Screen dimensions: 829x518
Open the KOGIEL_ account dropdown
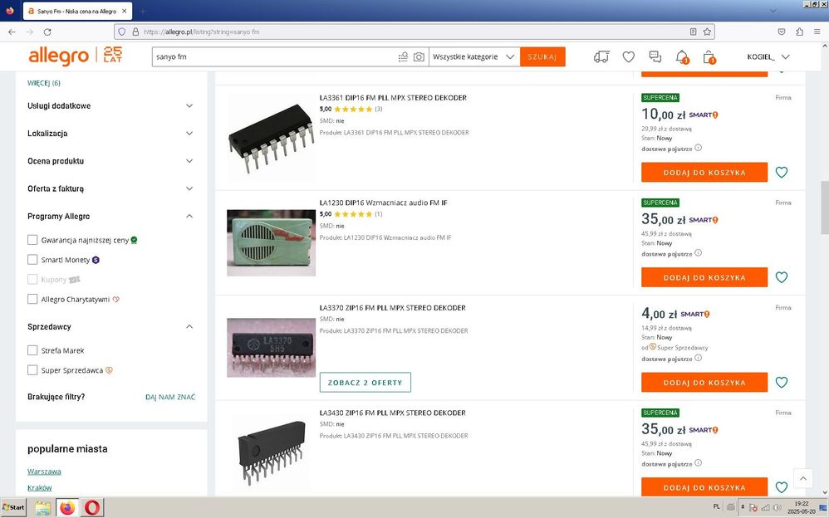tap(768, 56)
